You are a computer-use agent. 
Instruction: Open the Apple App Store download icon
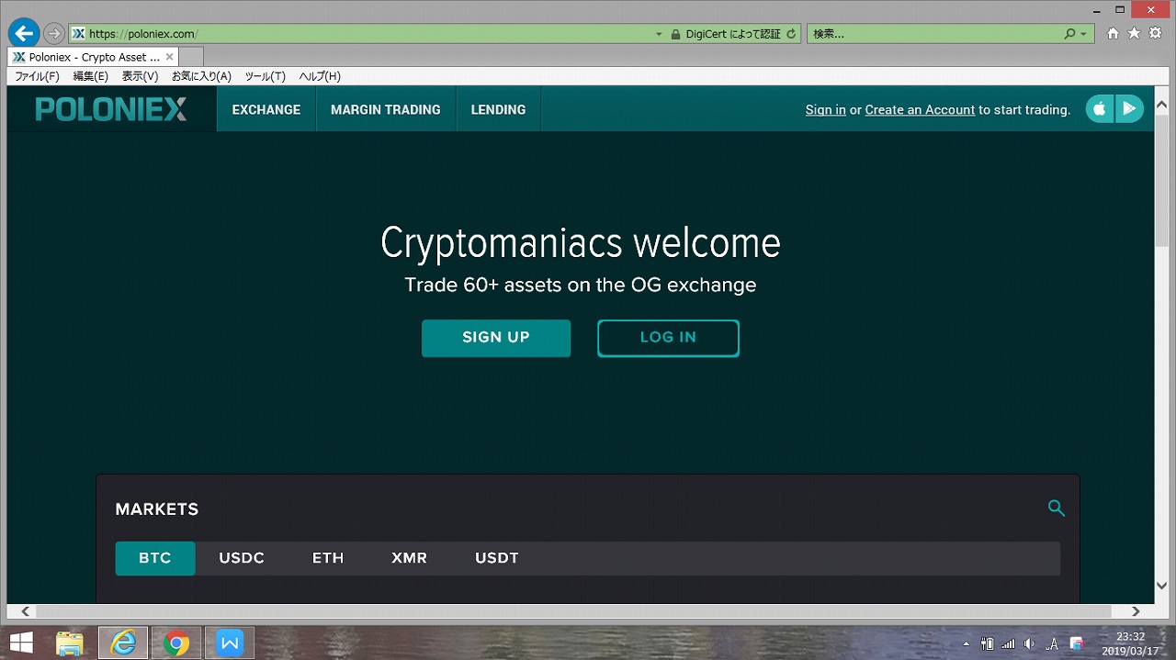click(x=1100, y=109)
